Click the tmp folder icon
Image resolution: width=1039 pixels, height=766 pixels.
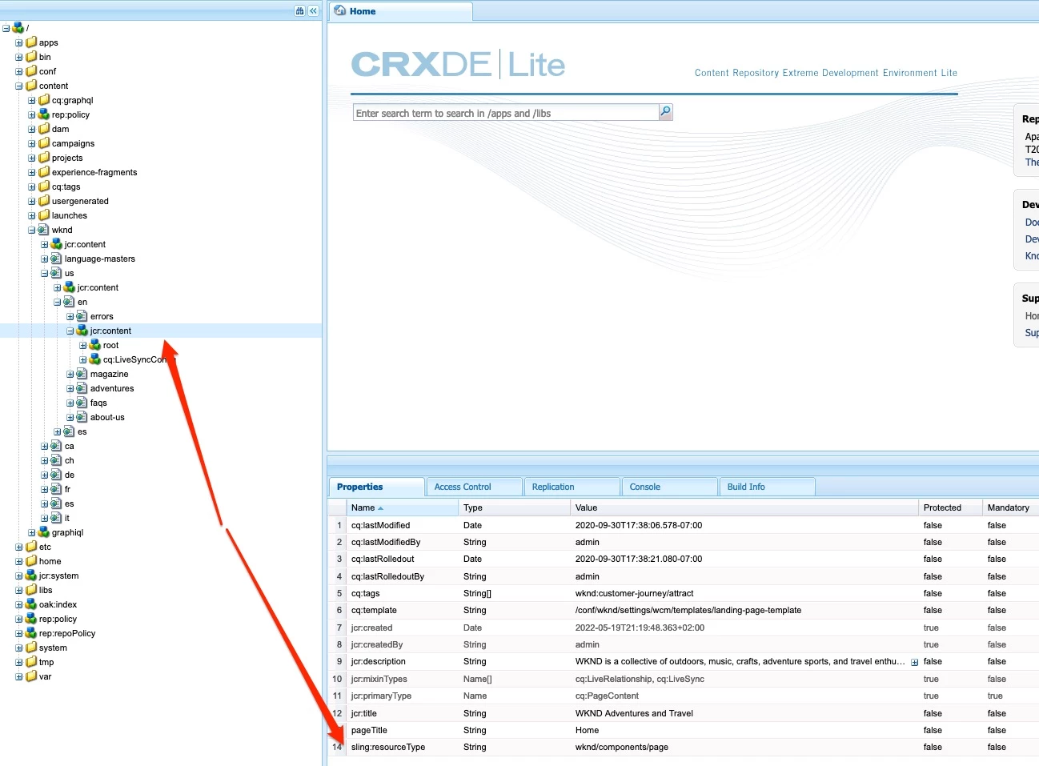[31, 662]
